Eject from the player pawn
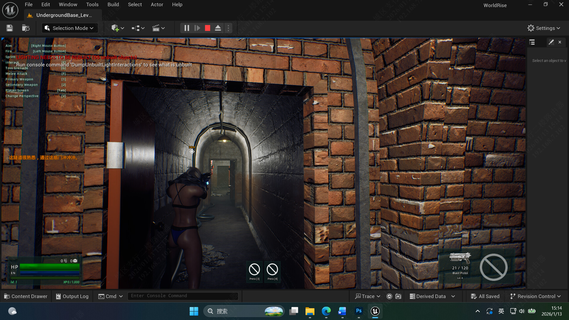This screenshot has height=320, width=569. coord(218,28)
